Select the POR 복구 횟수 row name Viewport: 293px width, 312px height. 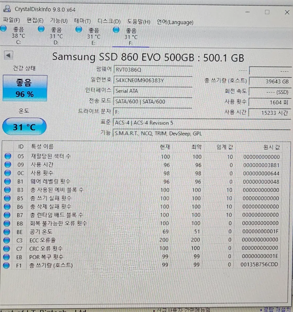tap(46, 257)
